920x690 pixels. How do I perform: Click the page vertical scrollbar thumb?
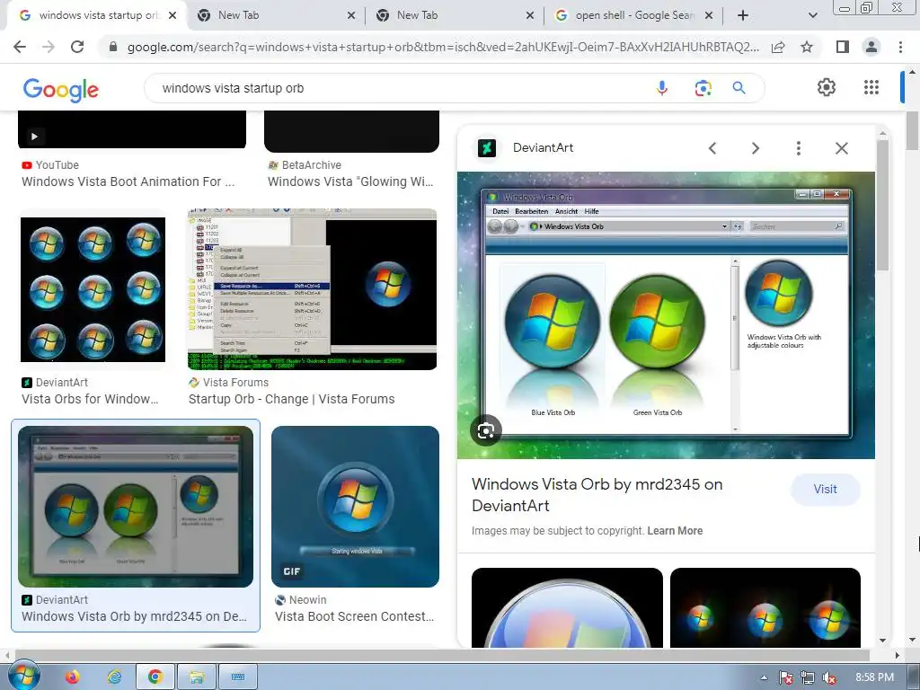click(x=913, y=132)
